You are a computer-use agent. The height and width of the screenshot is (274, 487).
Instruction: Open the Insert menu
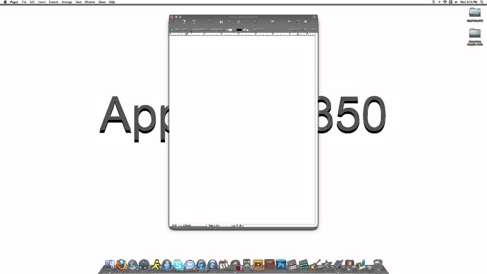tap(42, 2)
